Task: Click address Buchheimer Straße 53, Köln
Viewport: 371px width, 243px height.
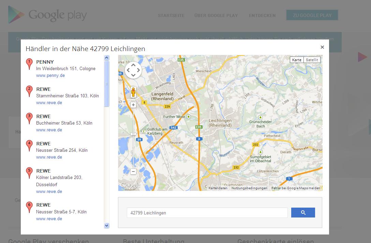Action: click(x=64, y=123)
